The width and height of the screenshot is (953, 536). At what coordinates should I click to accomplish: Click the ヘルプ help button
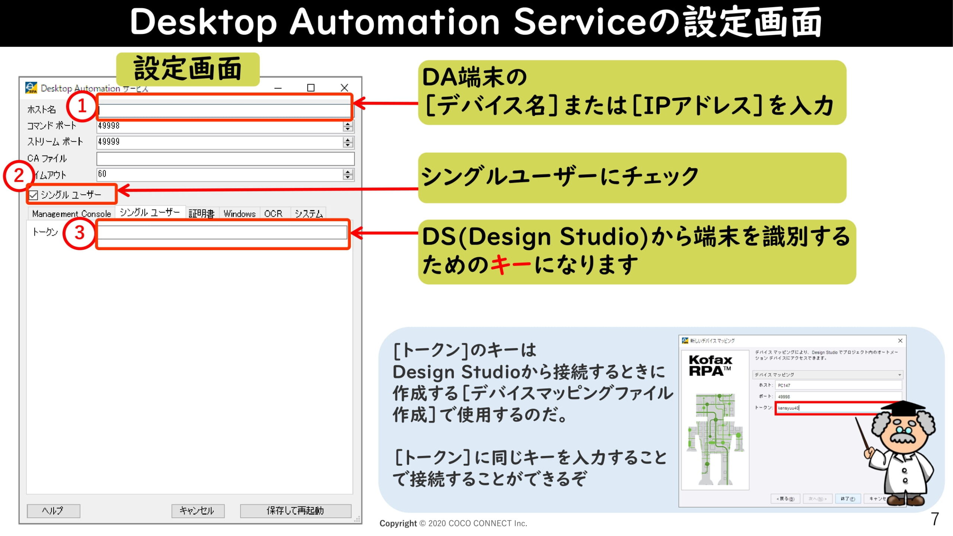[x=53, y=511]
